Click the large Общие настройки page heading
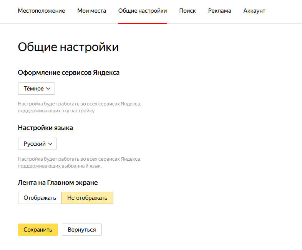 68,47
